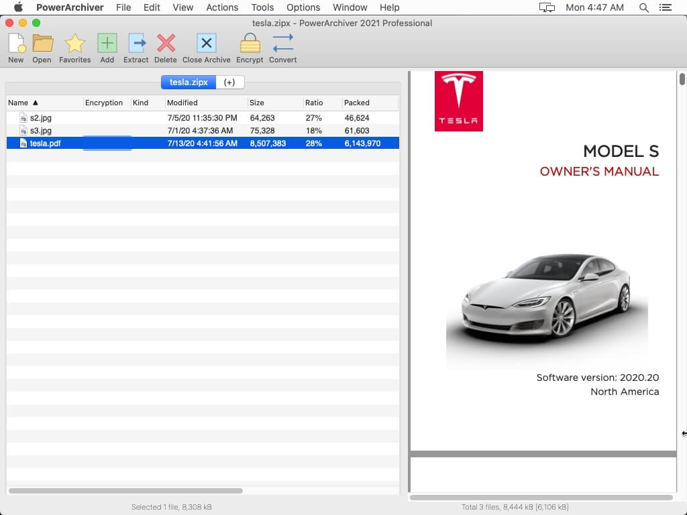Open the Apple menu
The width and height of the screenshot is (687, 515).
tap(18, 7)
